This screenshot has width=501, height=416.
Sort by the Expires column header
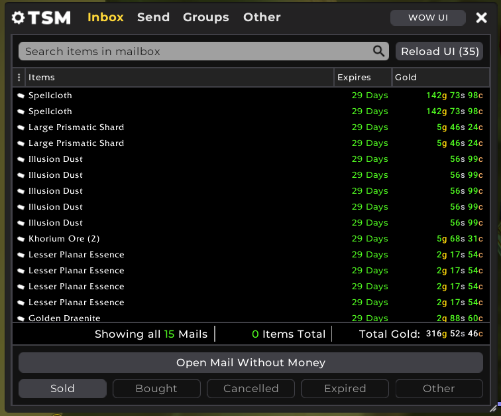pyautogui.click(x=362, y=77)
